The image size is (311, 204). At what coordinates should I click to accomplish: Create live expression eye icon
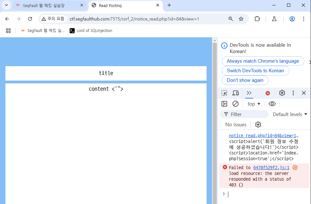pos(272,104)
